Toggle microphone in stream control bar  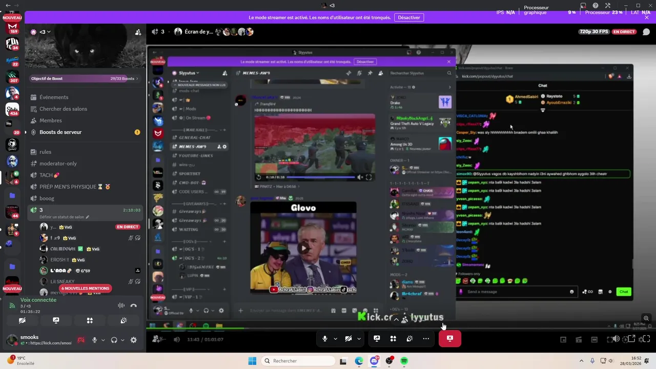(325, 338)
